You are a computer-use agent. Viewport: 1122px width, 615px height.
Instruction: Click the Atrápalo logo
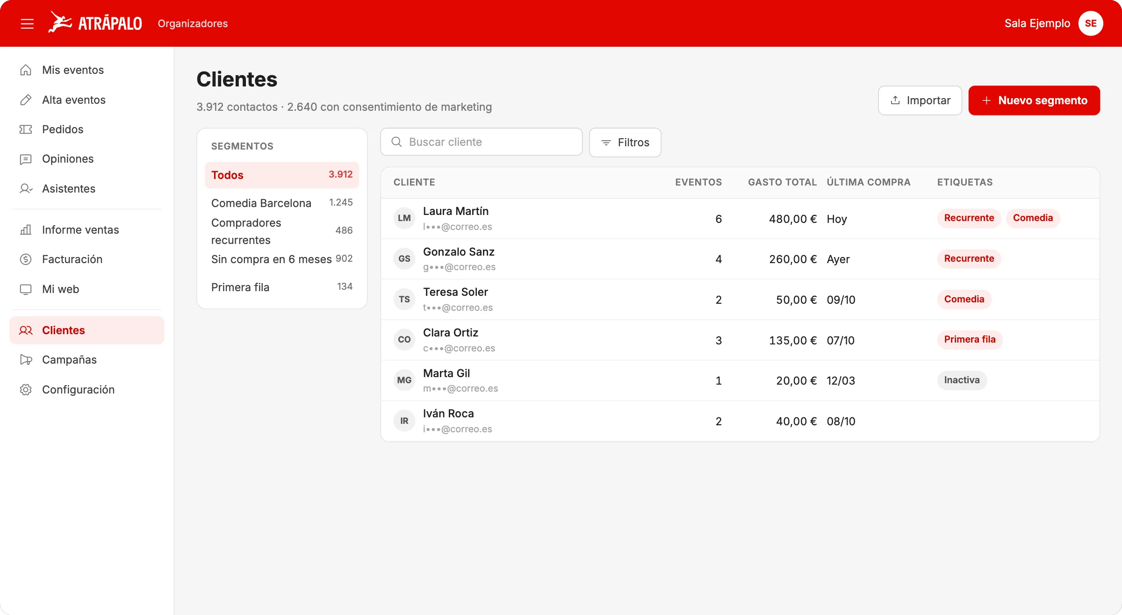(x=95, y=22)
